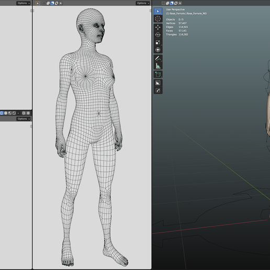
Task: Activate the 3D Cursor tool
Action: tap(158, 19)
